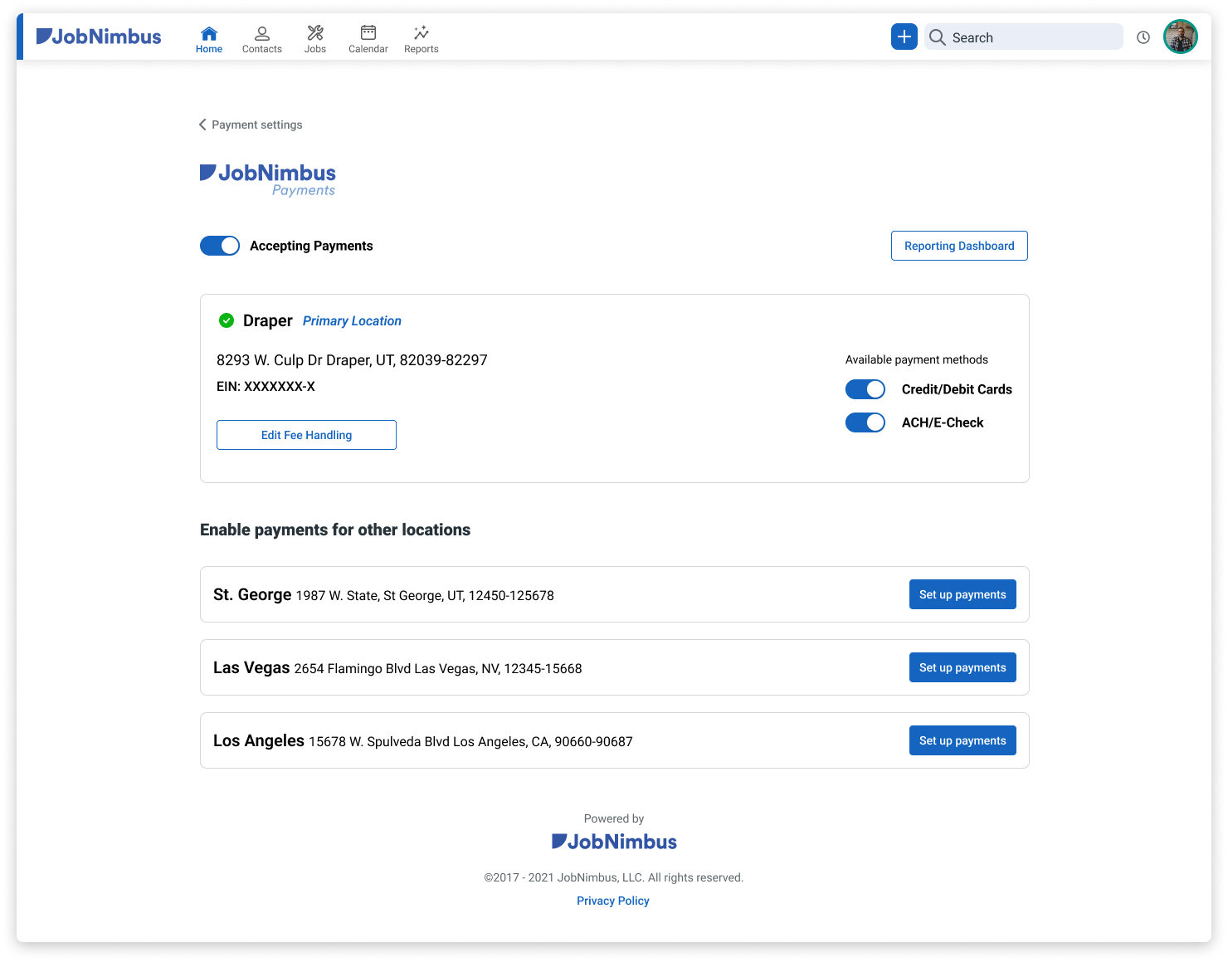Toggle Accepting Payments switch
The image size is (1228, 962).
(220, 246)
